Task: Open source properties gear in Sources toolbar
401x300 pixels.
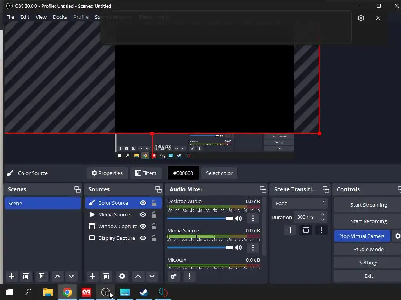Action: (122, 276)
